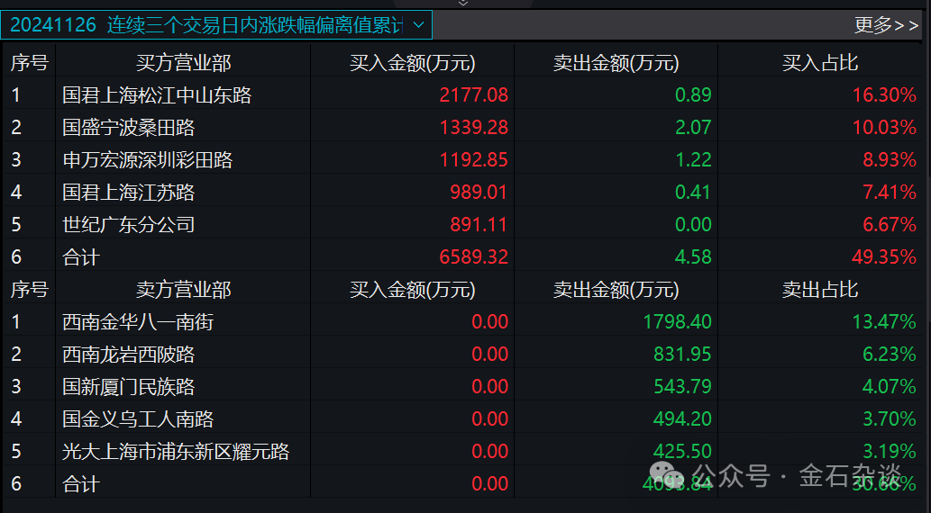Click the 买入占比 column header
Screen dimensions: 931x513
(820, 63)
